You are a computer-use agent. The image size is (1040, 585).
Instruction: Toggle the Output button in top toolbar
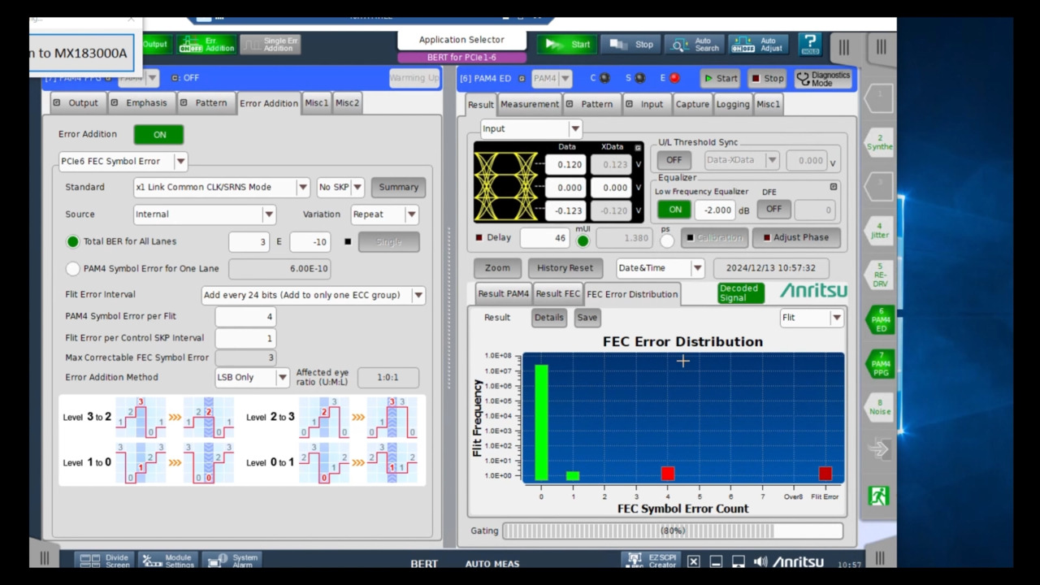(154, 45)
